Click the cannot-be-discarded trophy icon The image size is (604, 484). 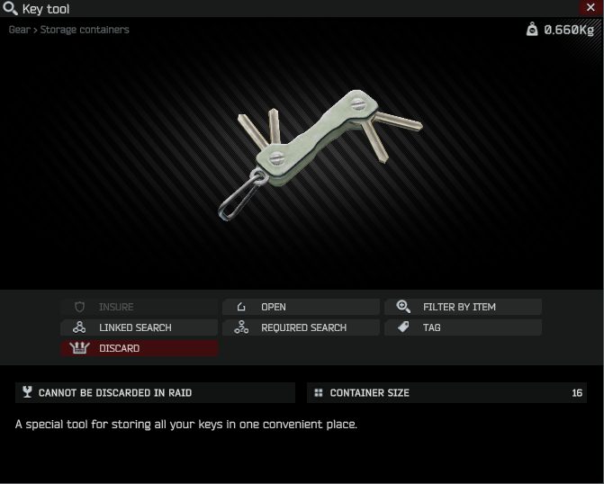click(x=27, y=392)
